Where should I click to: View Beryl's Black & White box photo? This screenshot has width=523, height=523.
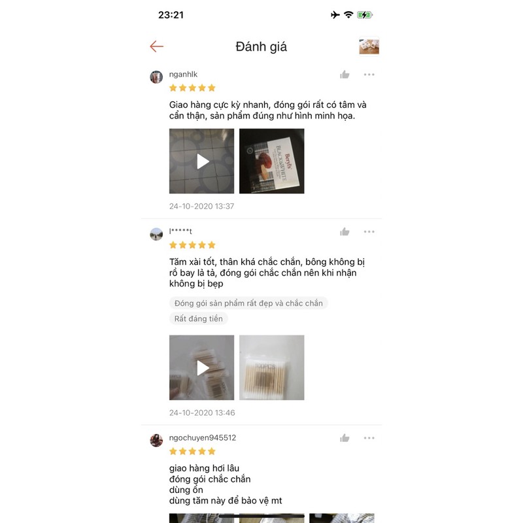271,161
